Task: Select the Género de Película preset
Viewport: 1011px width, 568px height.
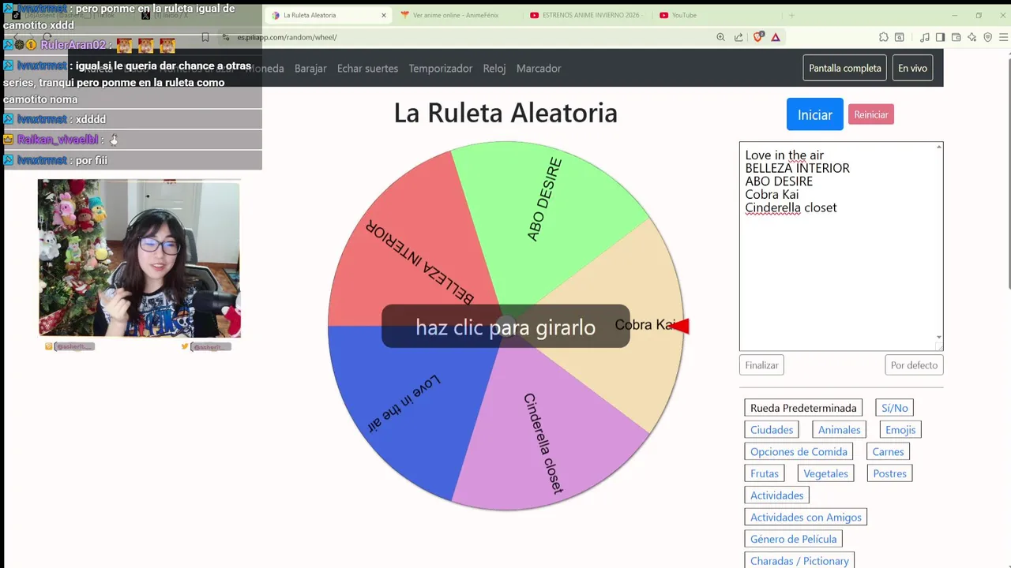Action: (x=793, y=539)
